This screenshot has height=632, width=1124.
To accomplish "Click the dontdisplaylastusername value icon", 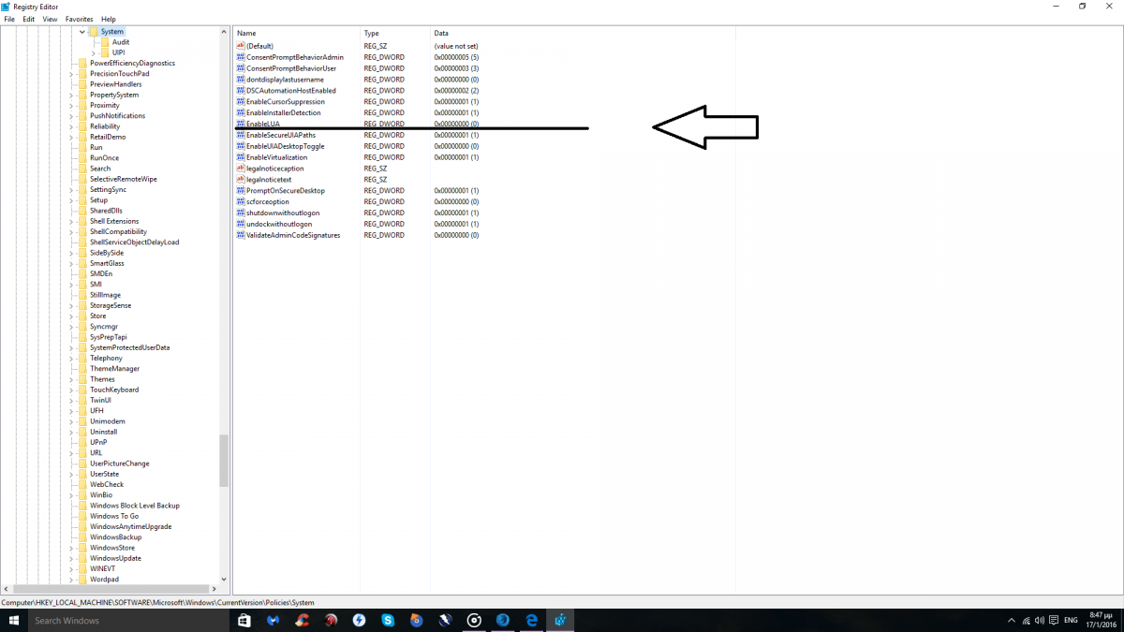I will tap(241, 80).
